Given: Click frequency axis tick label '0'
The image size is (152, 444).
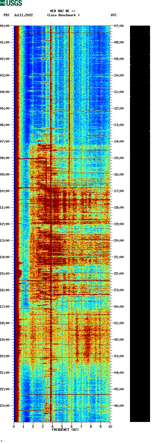Looking at the screenshot, I should 14,426.
